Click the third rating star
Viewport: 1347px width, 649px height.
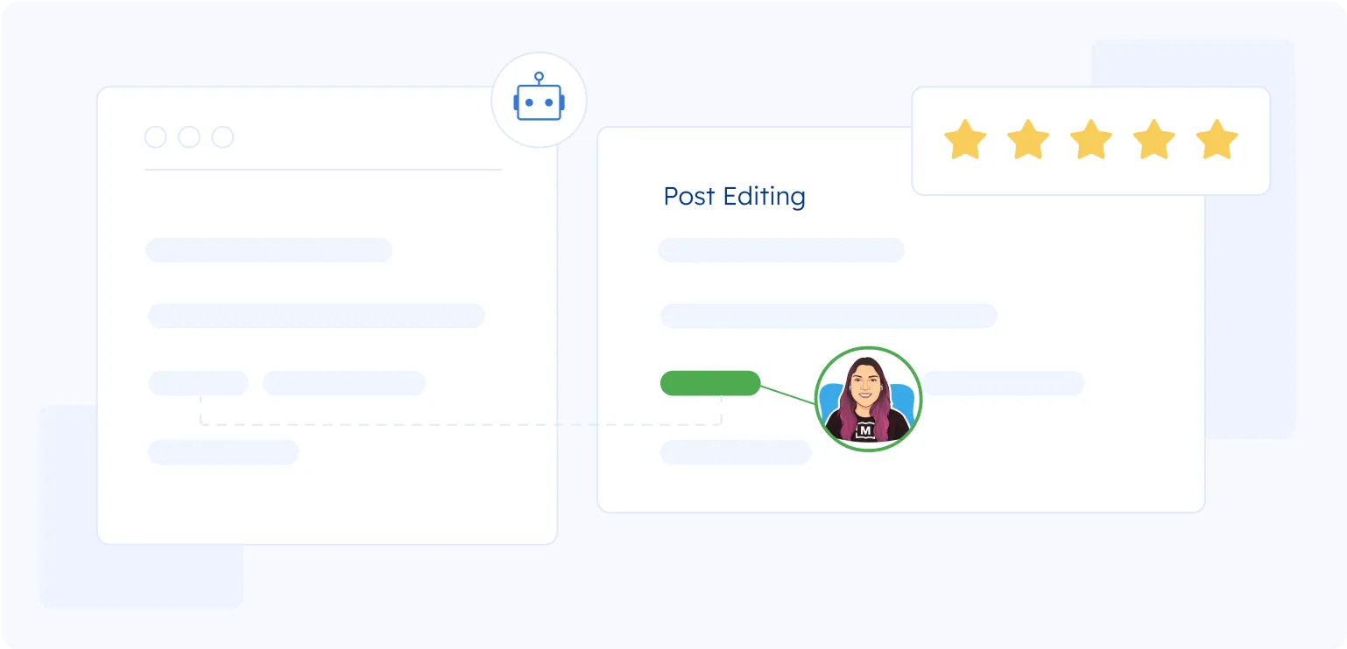pyautogui.click(x=1091, y=141)
